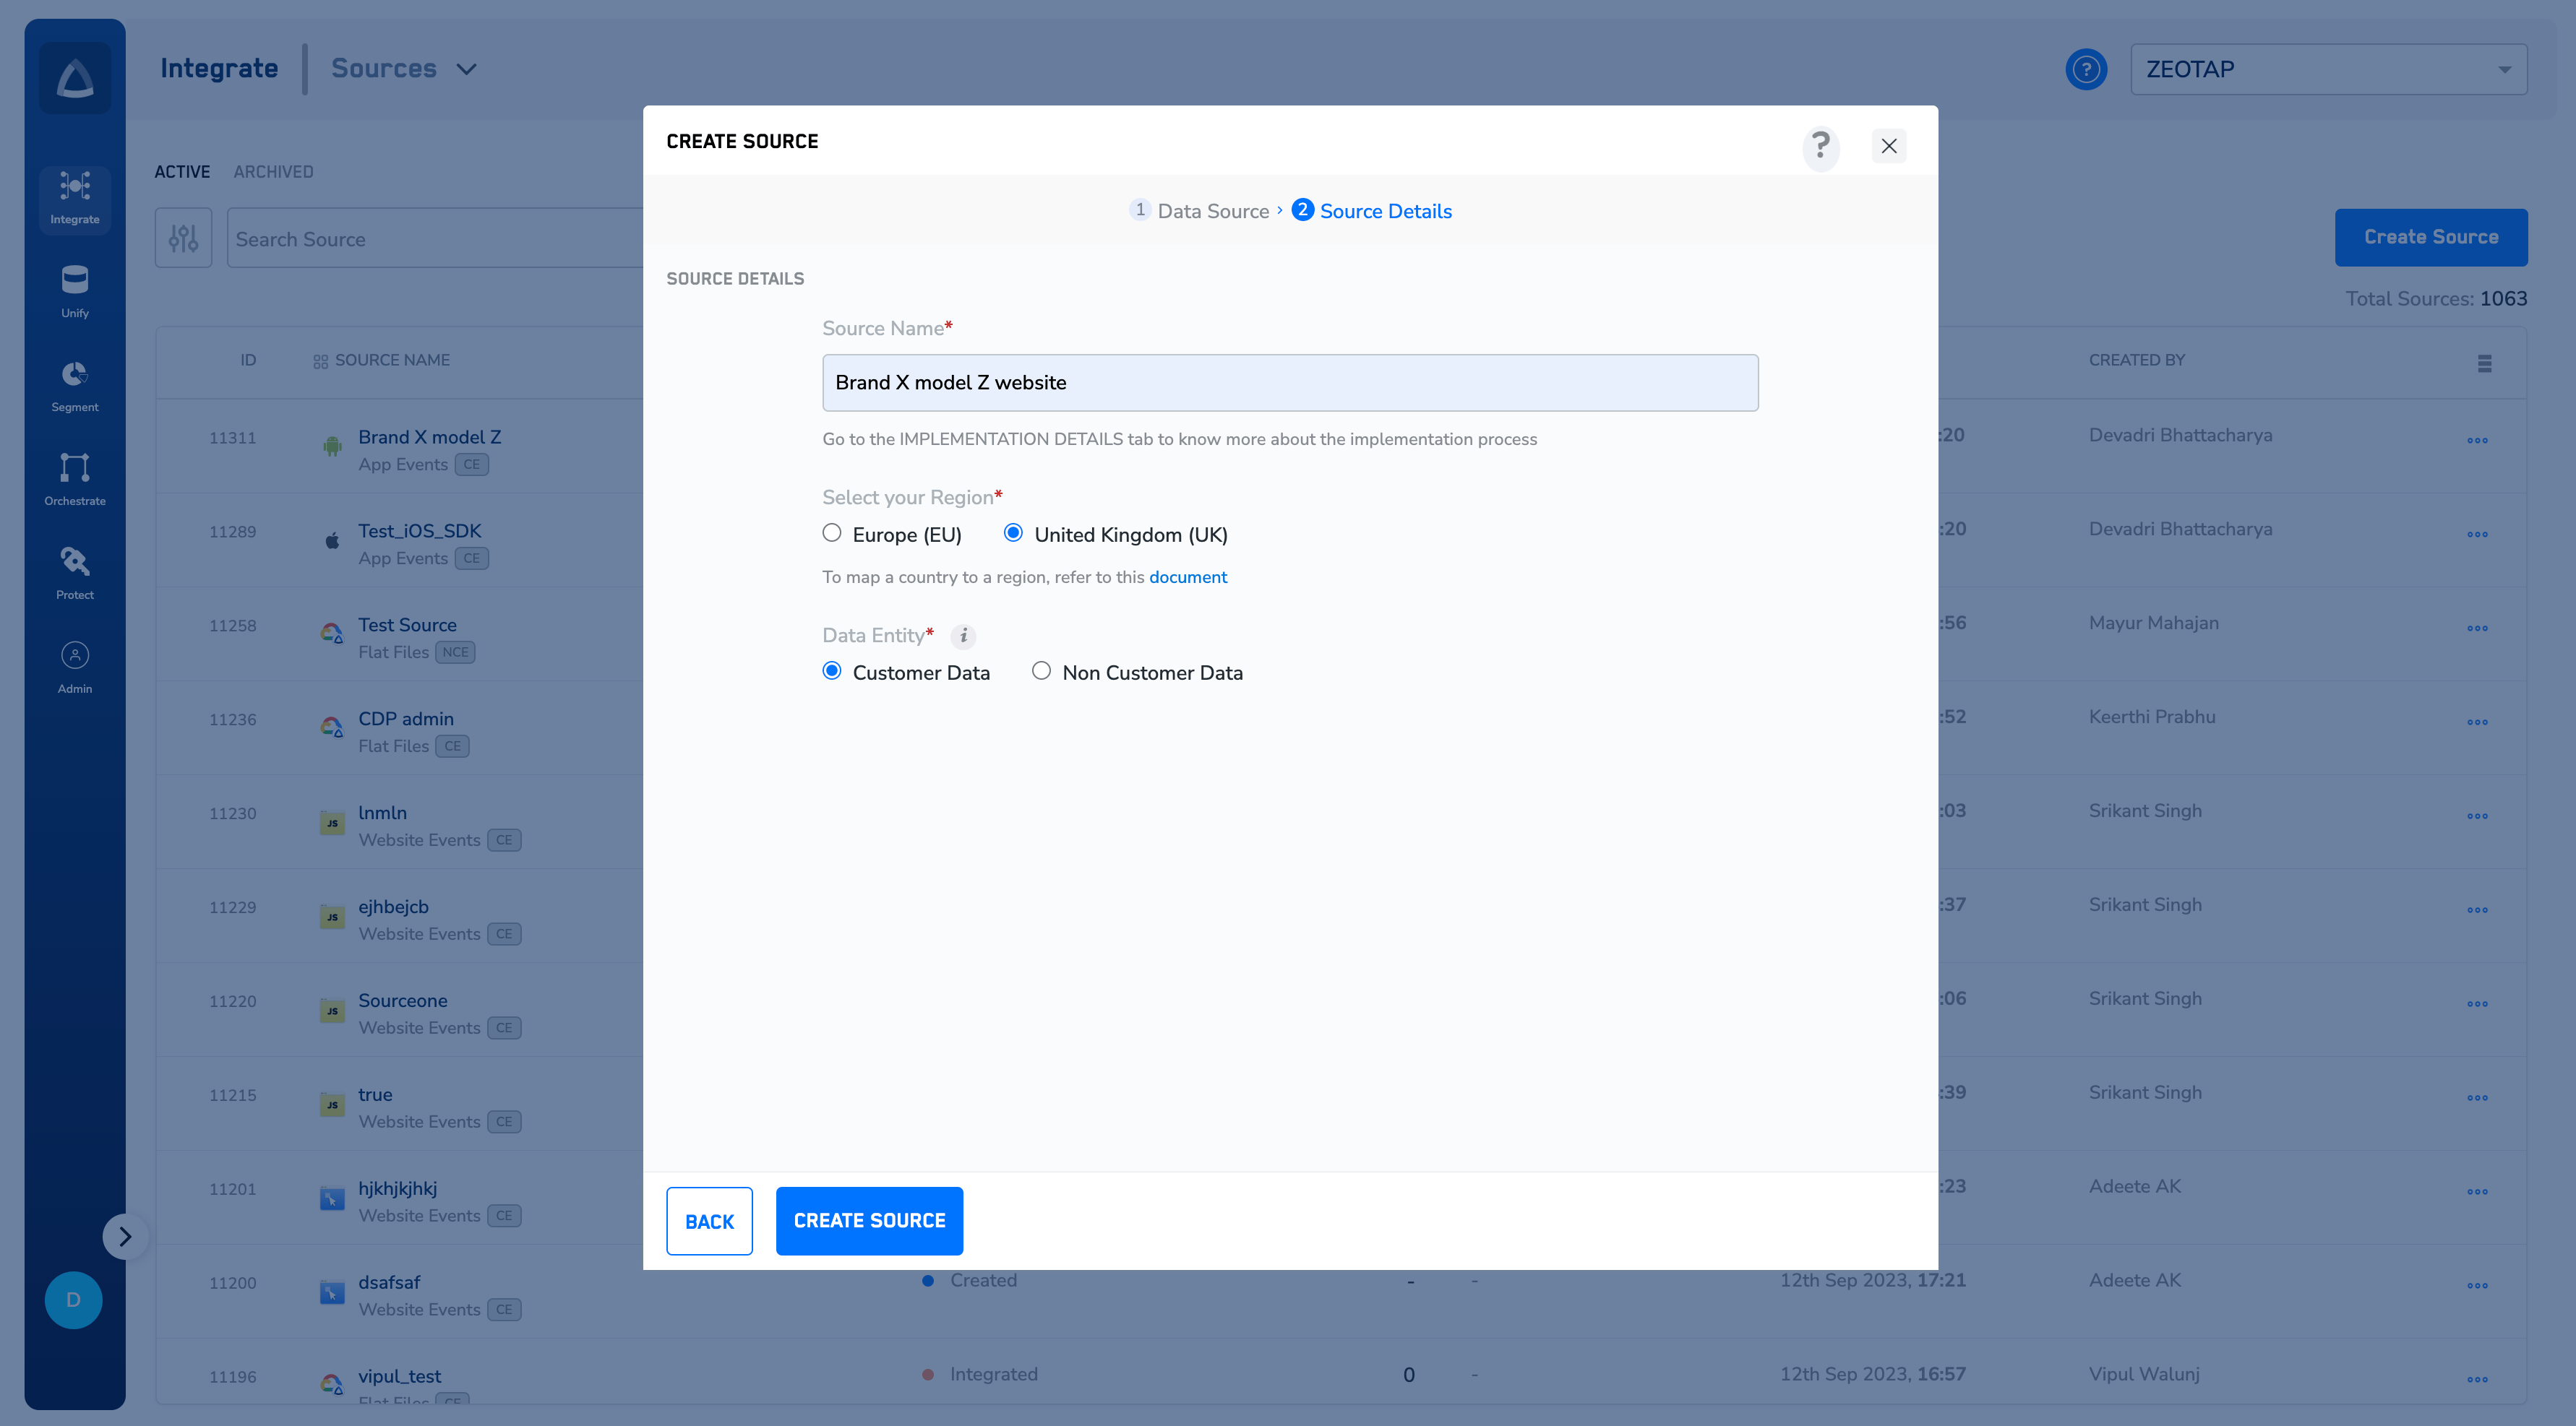Open the CDP admin source link
This screenshot has width=2576, height=1426.
(406, 719)
